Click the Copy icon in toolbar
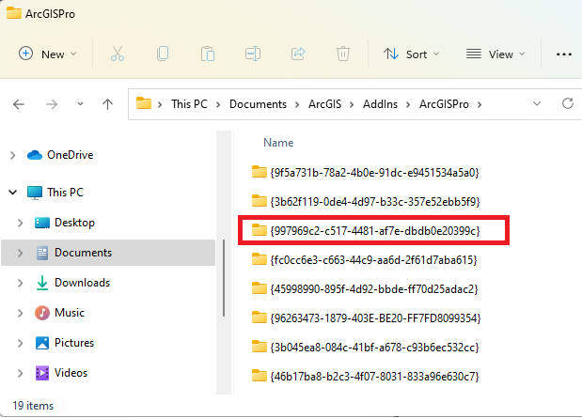The height and width of the screenshot is (418, 582). tap(163, 54)
